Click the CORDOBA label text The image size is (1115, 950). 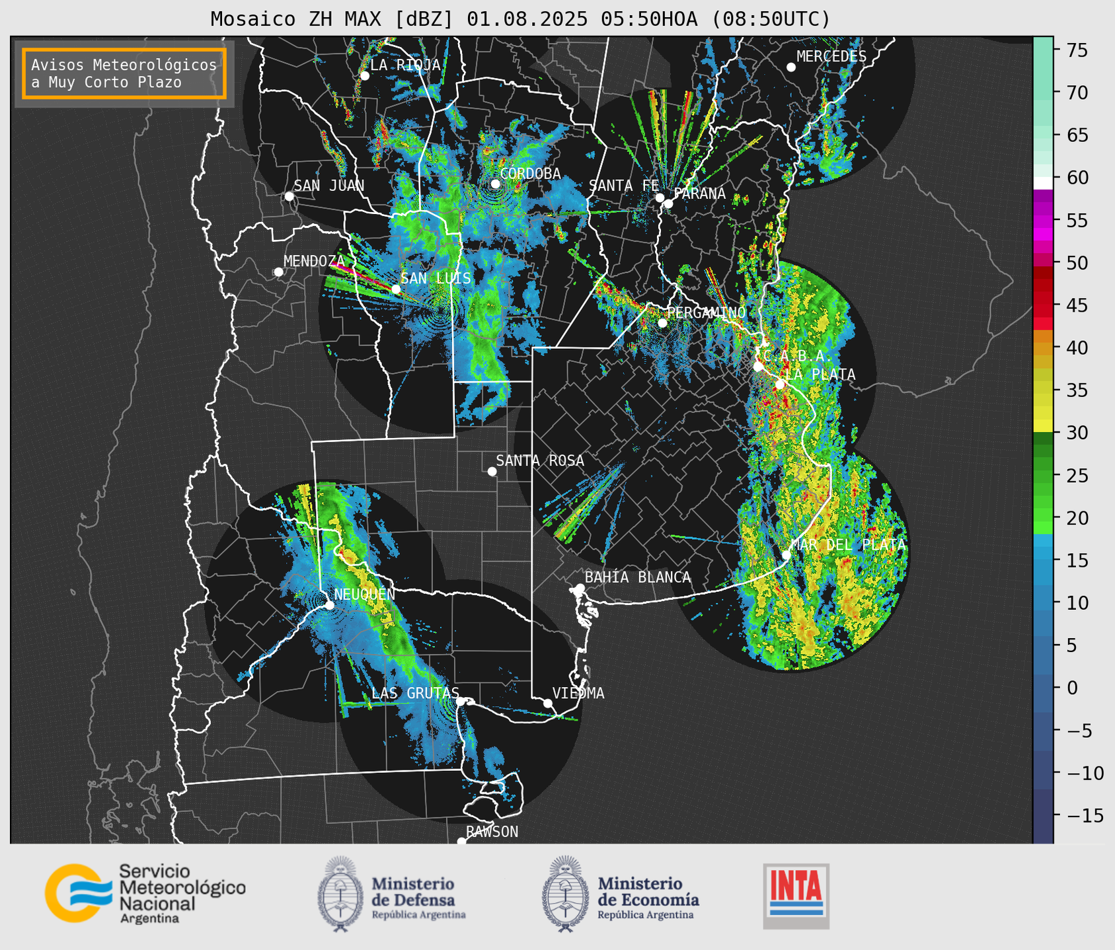(x=530, y=174)
